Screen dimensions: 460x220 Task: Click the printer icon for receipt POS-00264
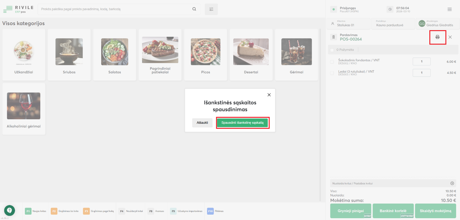pos(437,37)
